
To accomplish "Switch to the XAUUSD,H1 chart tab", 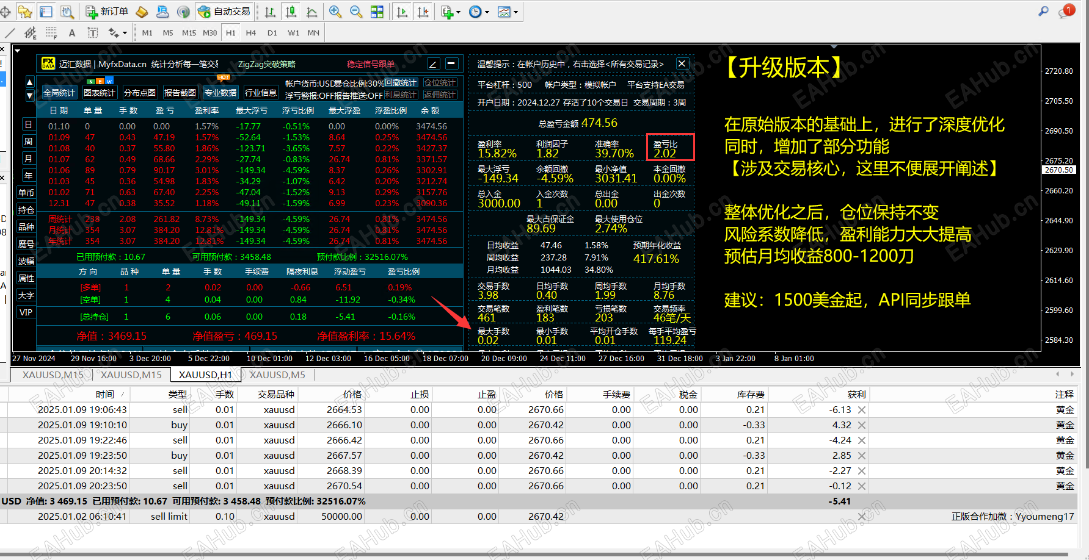I will tap(205, 375).
